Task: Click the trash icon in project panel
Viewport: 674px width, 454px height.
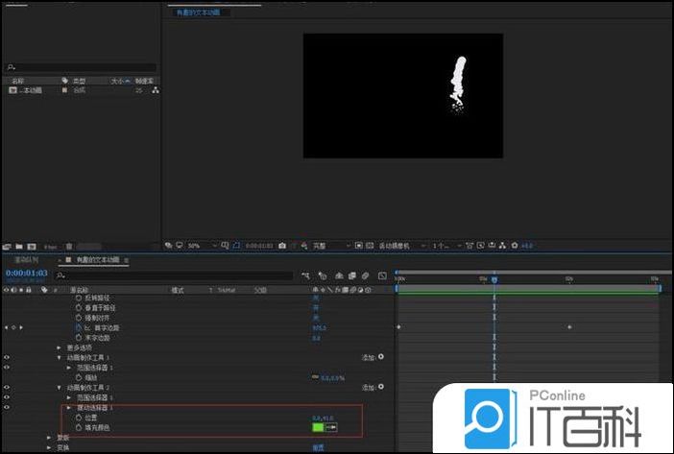Action: point(71,246)
